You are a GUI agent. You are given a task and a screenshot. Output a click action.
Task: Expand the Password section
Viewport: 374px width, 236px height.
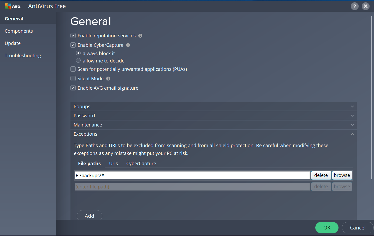tap(213, 116)
